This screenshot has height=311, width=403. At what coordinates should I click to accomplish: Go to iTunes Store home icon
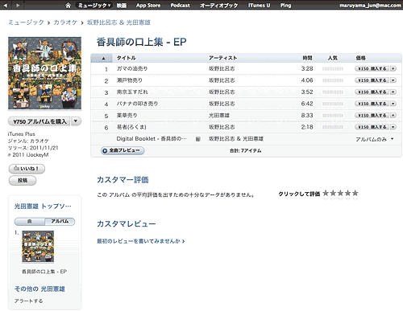tap(68, 6)
